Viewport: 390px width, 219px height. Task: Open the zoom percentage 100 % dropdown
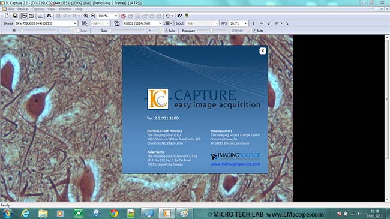pos(107,16)
